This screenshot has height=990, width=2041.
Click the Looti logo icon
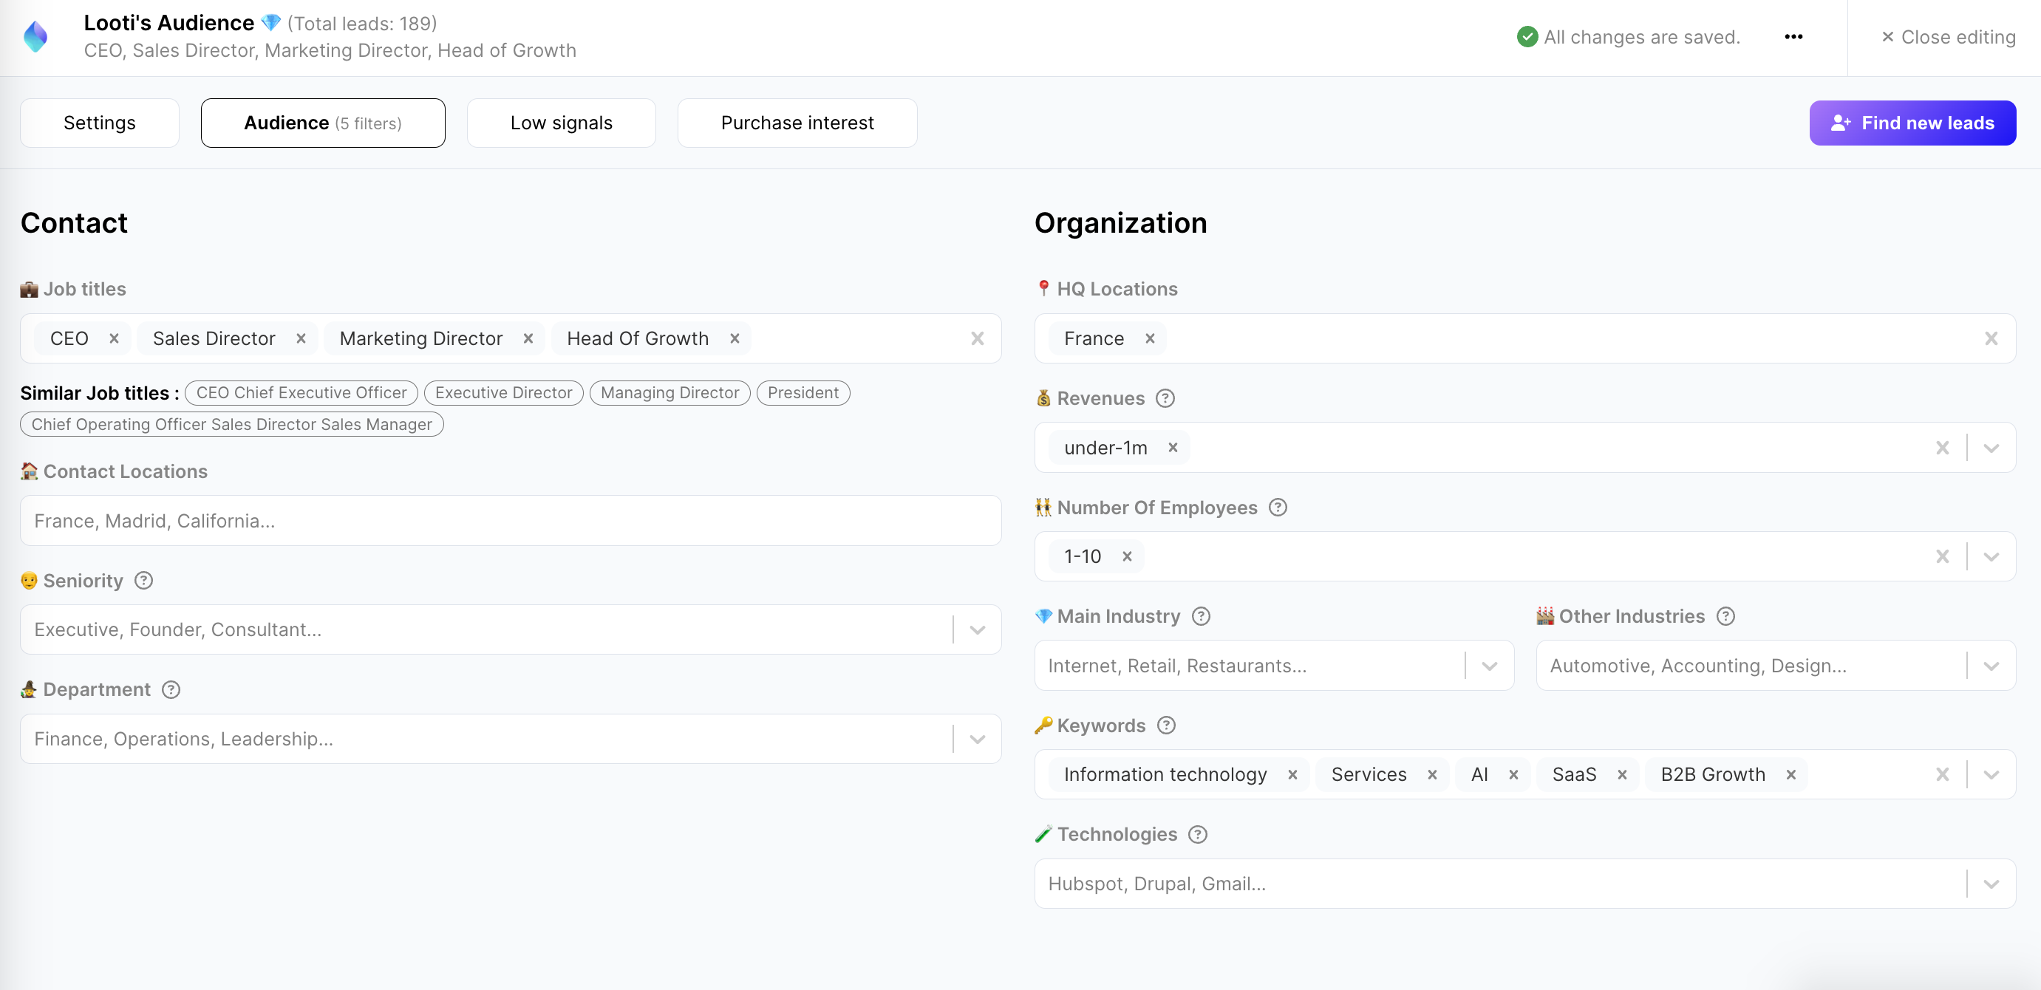pos(35,36)
